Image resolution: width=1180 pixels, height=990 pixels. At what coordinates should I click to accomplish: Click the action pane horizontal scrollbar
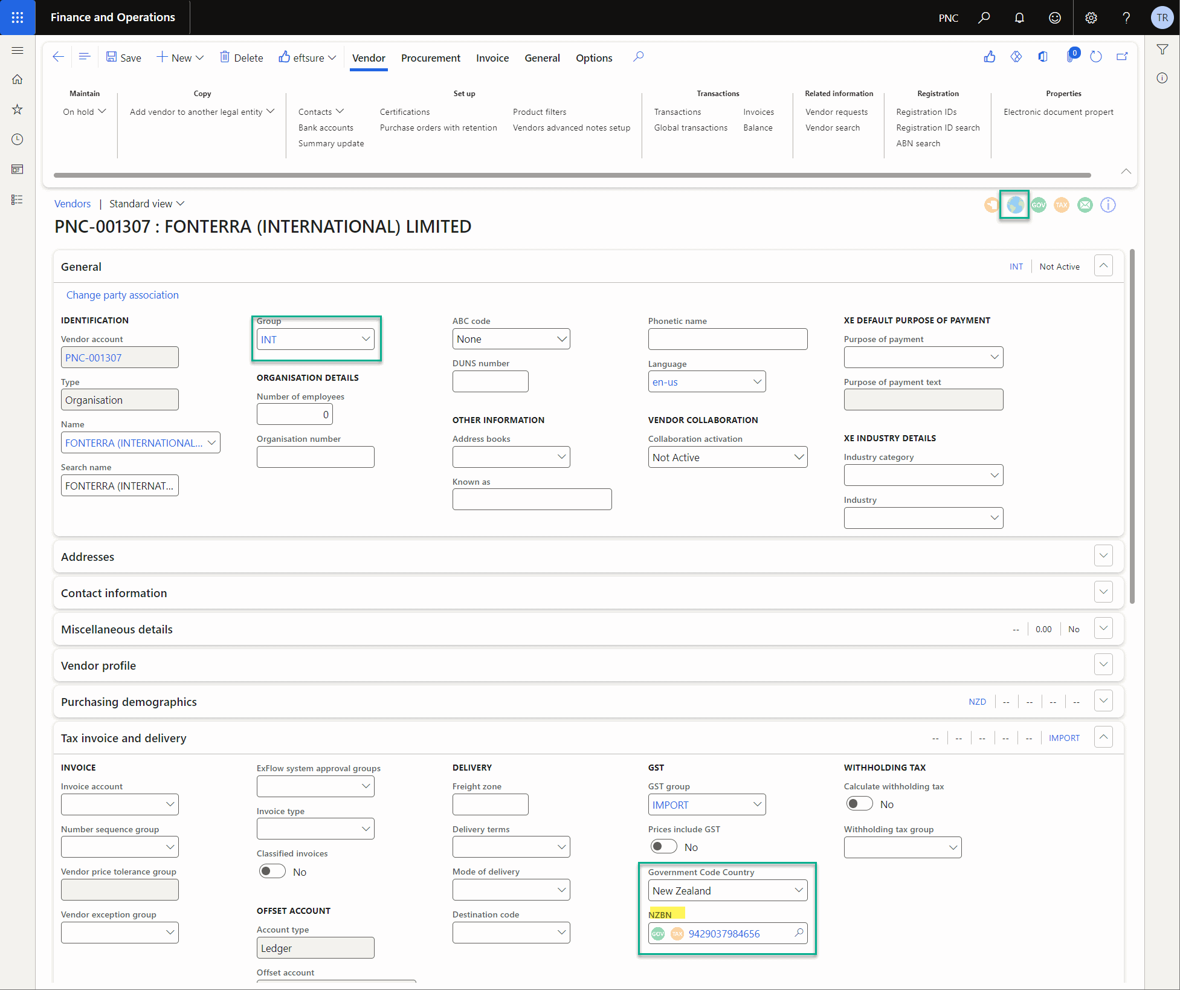572,175
